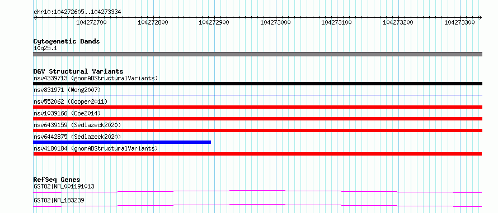Click the ruler's left arrow end

click(x=35, y=18)
